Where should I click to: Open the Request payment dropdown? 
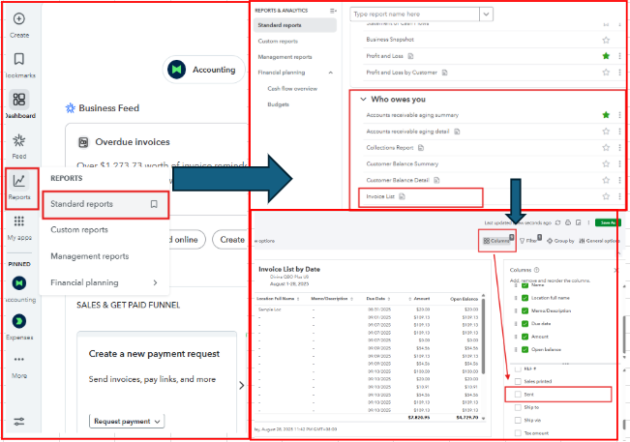127,421
